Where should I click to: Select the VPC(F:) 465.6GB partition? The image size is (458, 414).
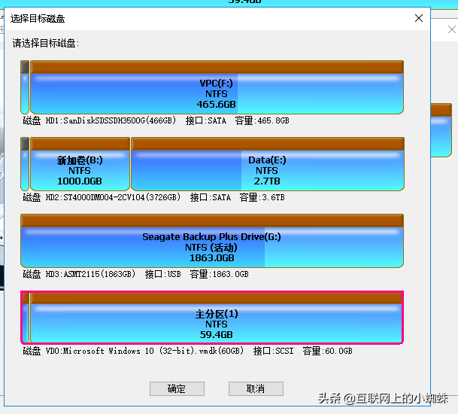[217, 87]
